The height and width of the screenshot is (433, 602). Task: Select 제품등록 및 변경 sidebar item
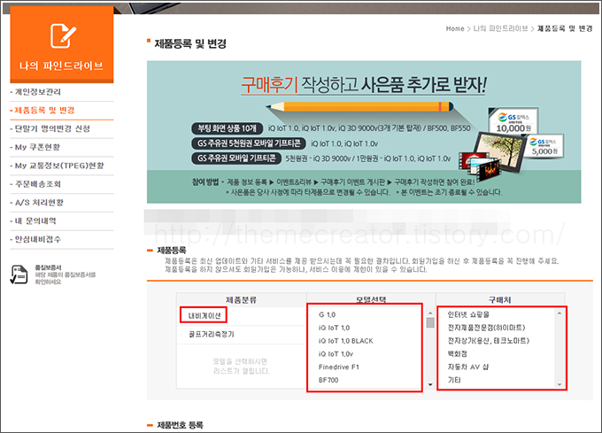pyautogui.click(x=44, y=111)
